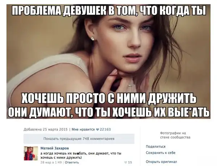
Task: Click the main meme photo
Action: point(109,61)
